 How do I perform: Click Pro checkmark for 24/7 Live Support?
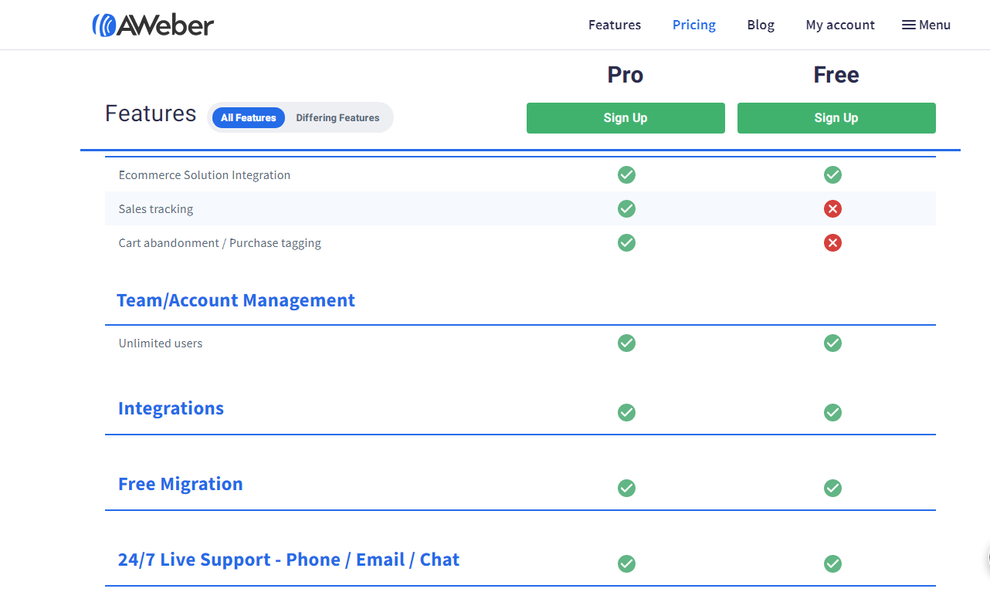pyautogui.click(x=626, y=563)
